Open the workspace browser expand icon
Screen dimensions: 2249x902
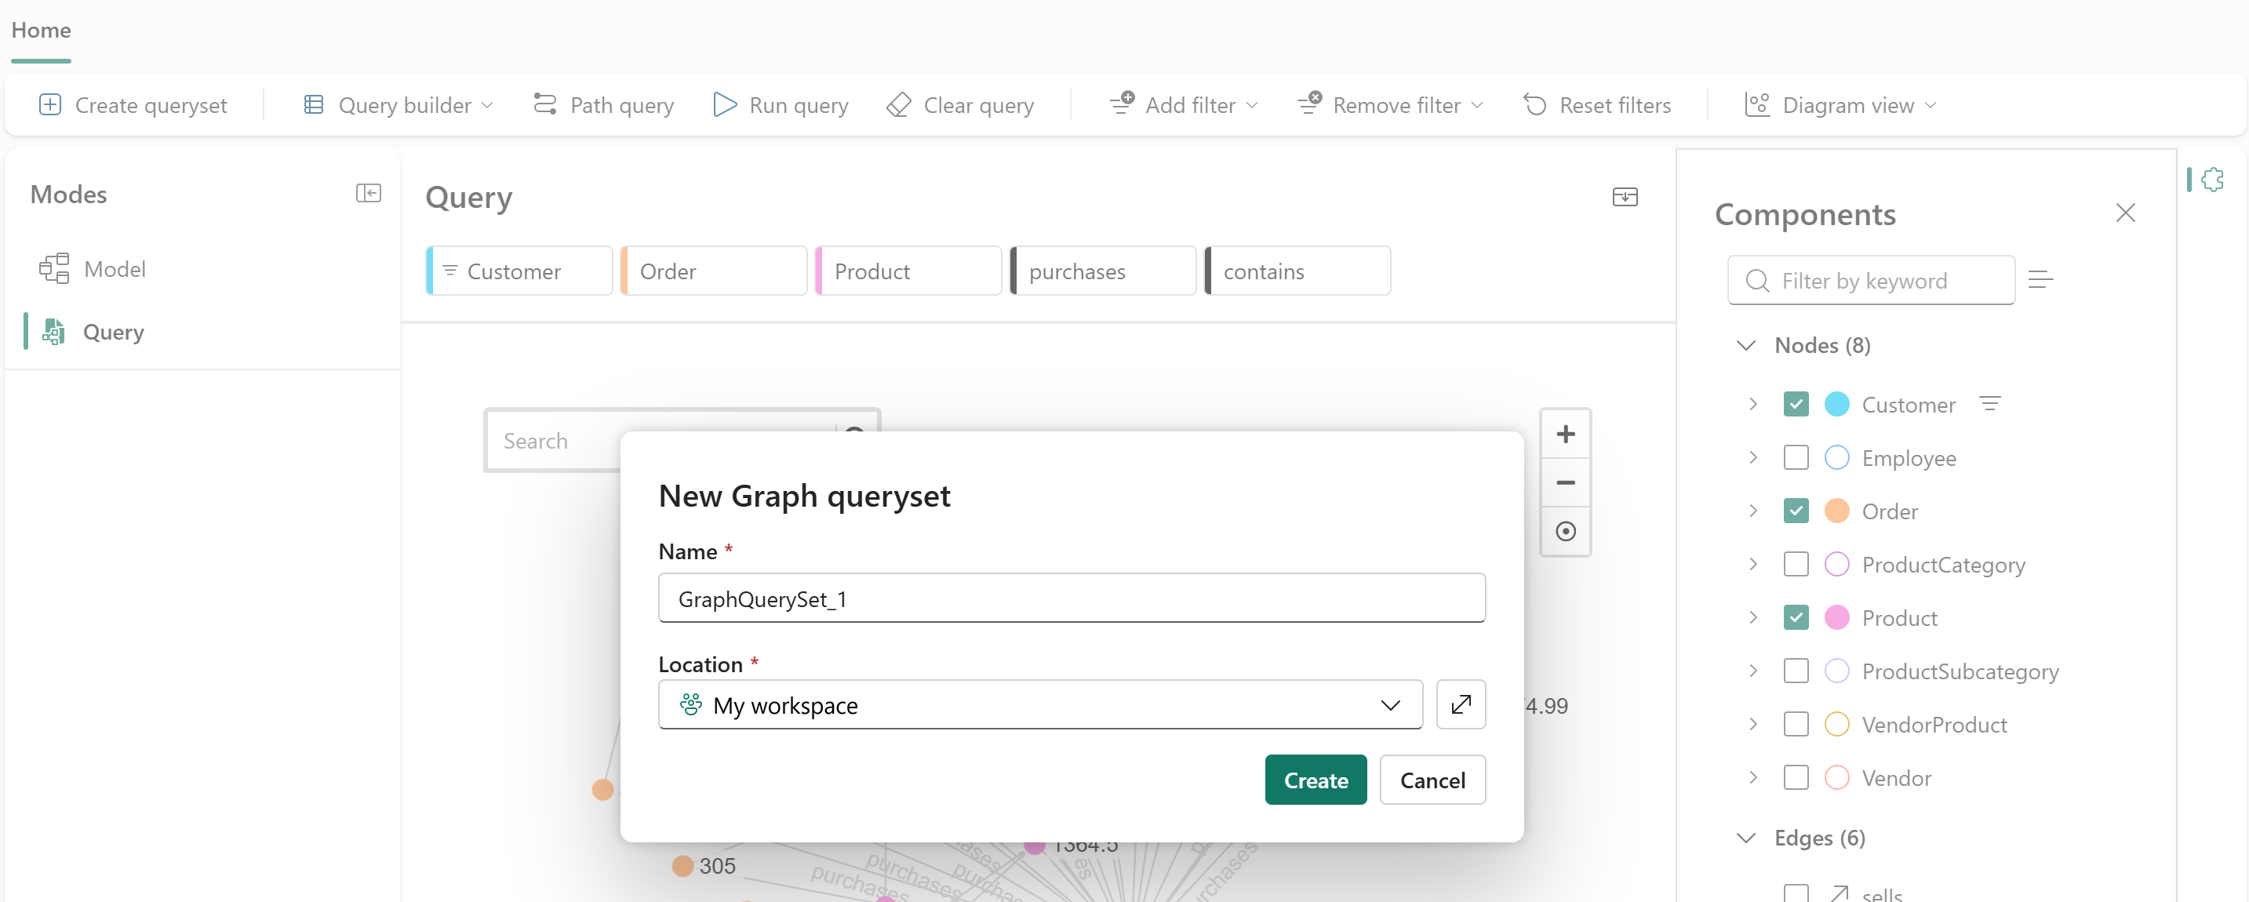(x=1461, y=704)
